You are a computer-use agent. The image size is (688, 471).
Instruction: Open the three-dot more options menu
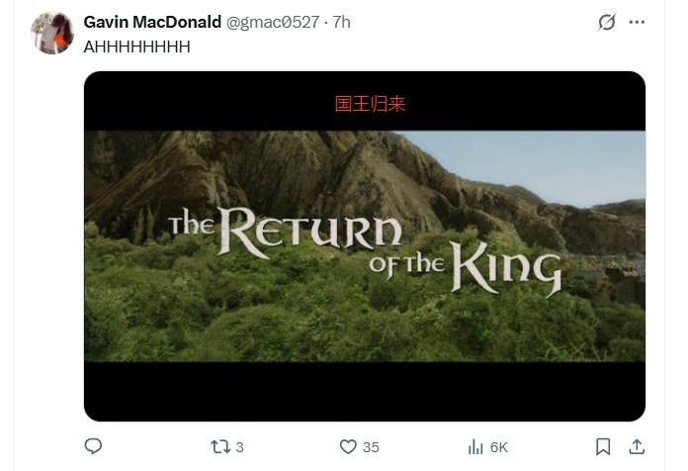[x=639, y=22]
